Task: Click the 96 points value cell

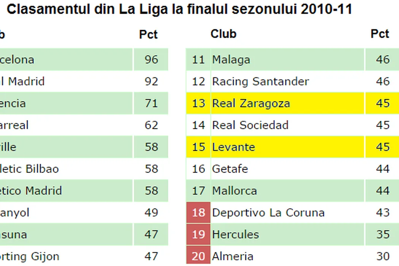Action: coord(151,60)
